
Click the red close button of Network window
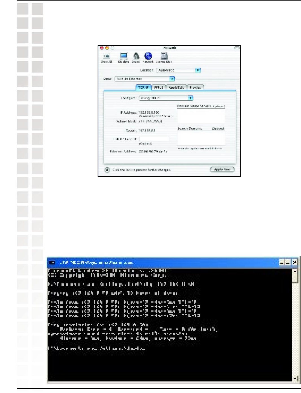pos(102,48)
